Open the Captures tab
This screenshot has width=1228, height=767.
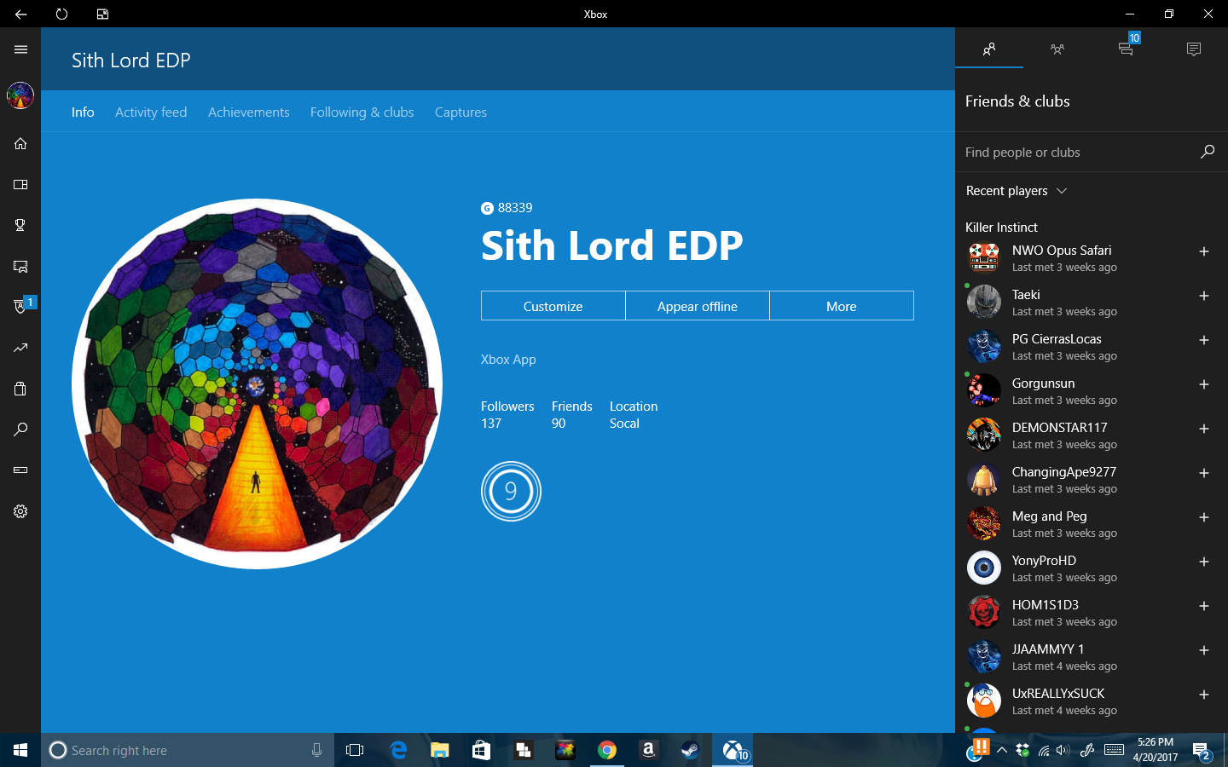point(460,112)
